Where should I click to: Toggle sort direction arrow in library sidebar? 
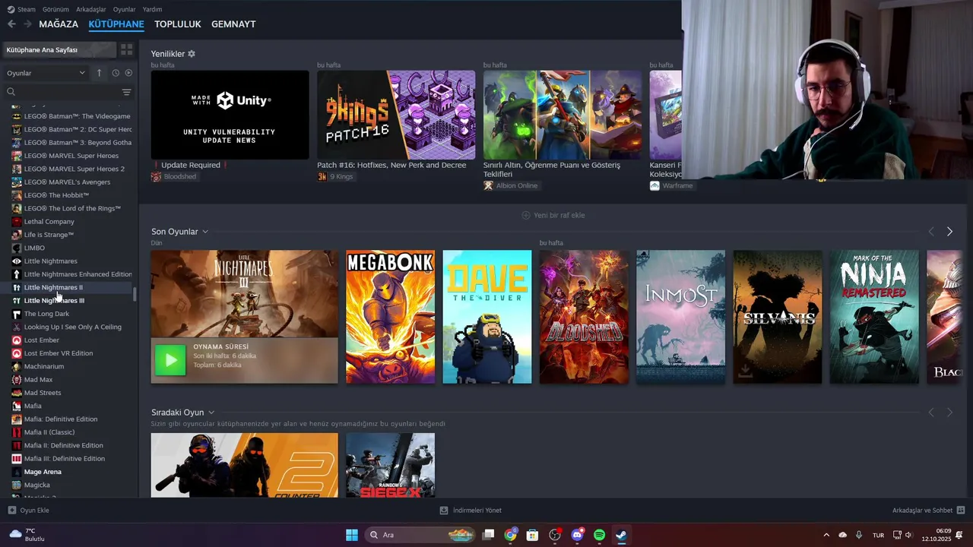[x=99, y=73]
